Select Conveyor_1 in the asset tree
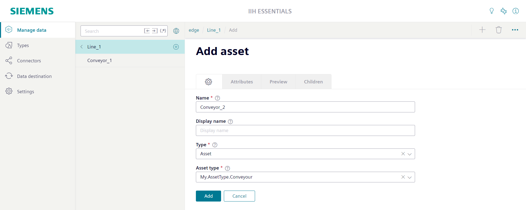The height and width of the screenshot is (210, 526). click(x=130, y=60)
